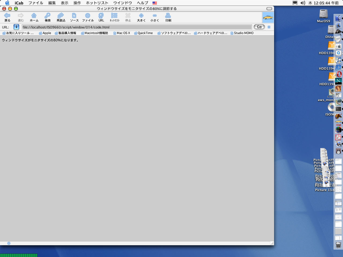Click the 進む (Forward) toolbar icon

(21, 17)
